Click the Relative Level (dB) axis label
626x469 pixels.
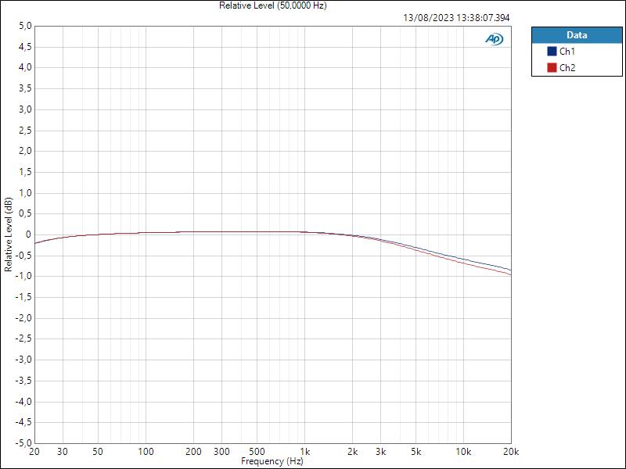(x=8, y=234)
